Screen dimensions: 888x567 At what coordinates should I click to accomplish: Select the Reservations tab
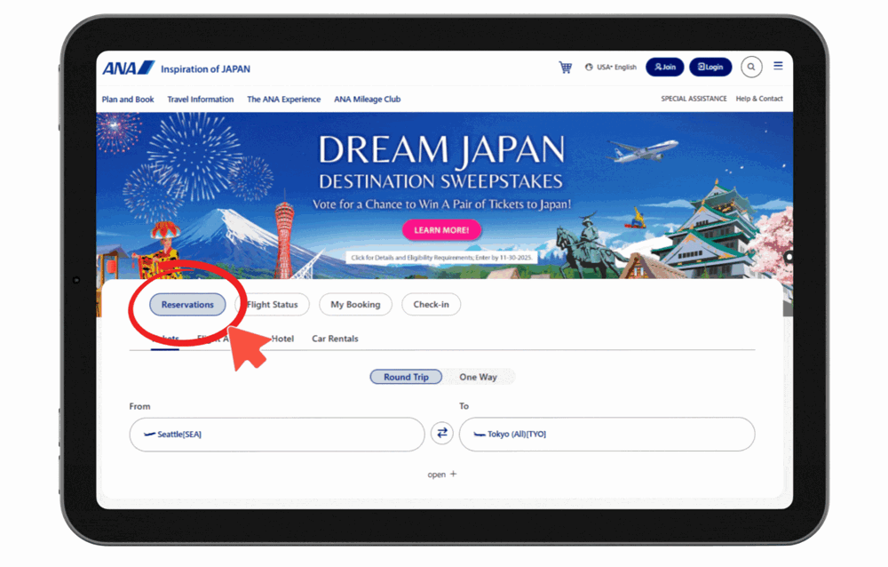(x=187, y=305)
